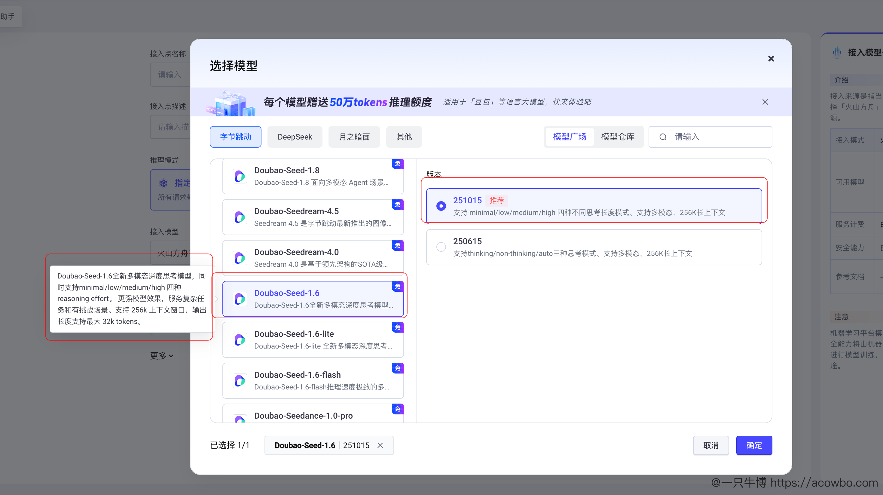Click the Doubao-Seed-1.8 model icon
The image size is (883, 495).
pyautogui.click(x=240, y=176)
